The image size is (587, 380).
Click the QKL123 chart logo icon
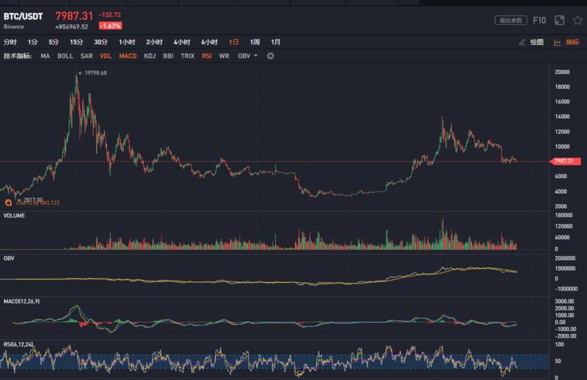8,202
